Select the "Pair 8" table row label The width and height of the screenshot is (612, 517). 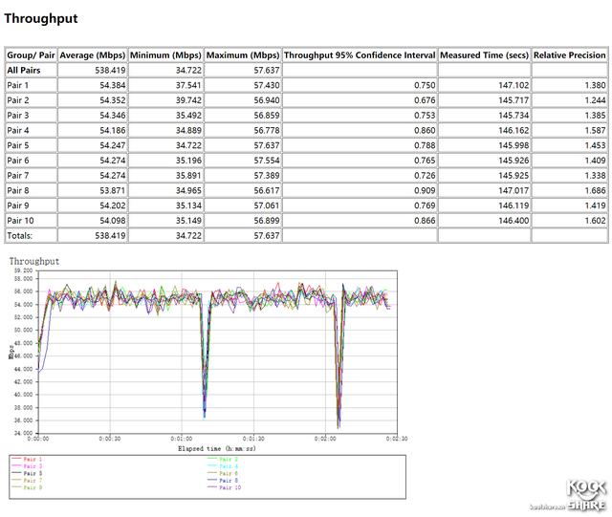[17, 190]
